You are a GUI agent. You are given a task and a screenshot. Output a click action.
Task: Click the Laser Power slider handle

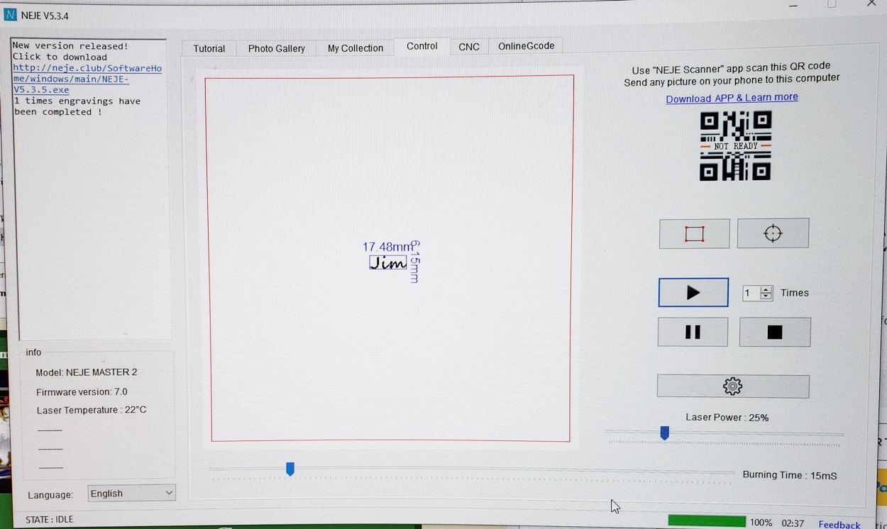664,433
